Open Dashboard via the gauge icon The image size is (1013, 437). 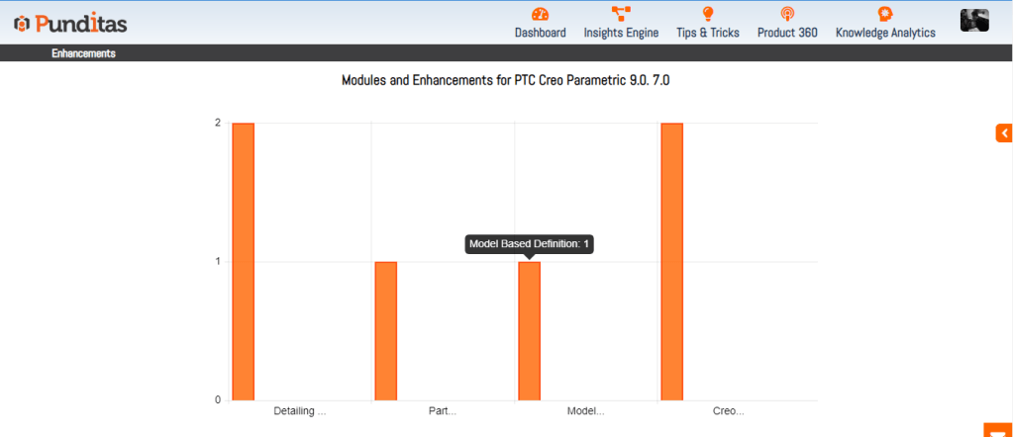(540, 14)
